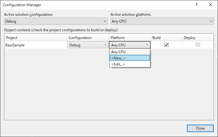Collapse BassSample's platform Any CPU combo box
The height and width of the screenshot is (137, 218).
tap(130, 45)
